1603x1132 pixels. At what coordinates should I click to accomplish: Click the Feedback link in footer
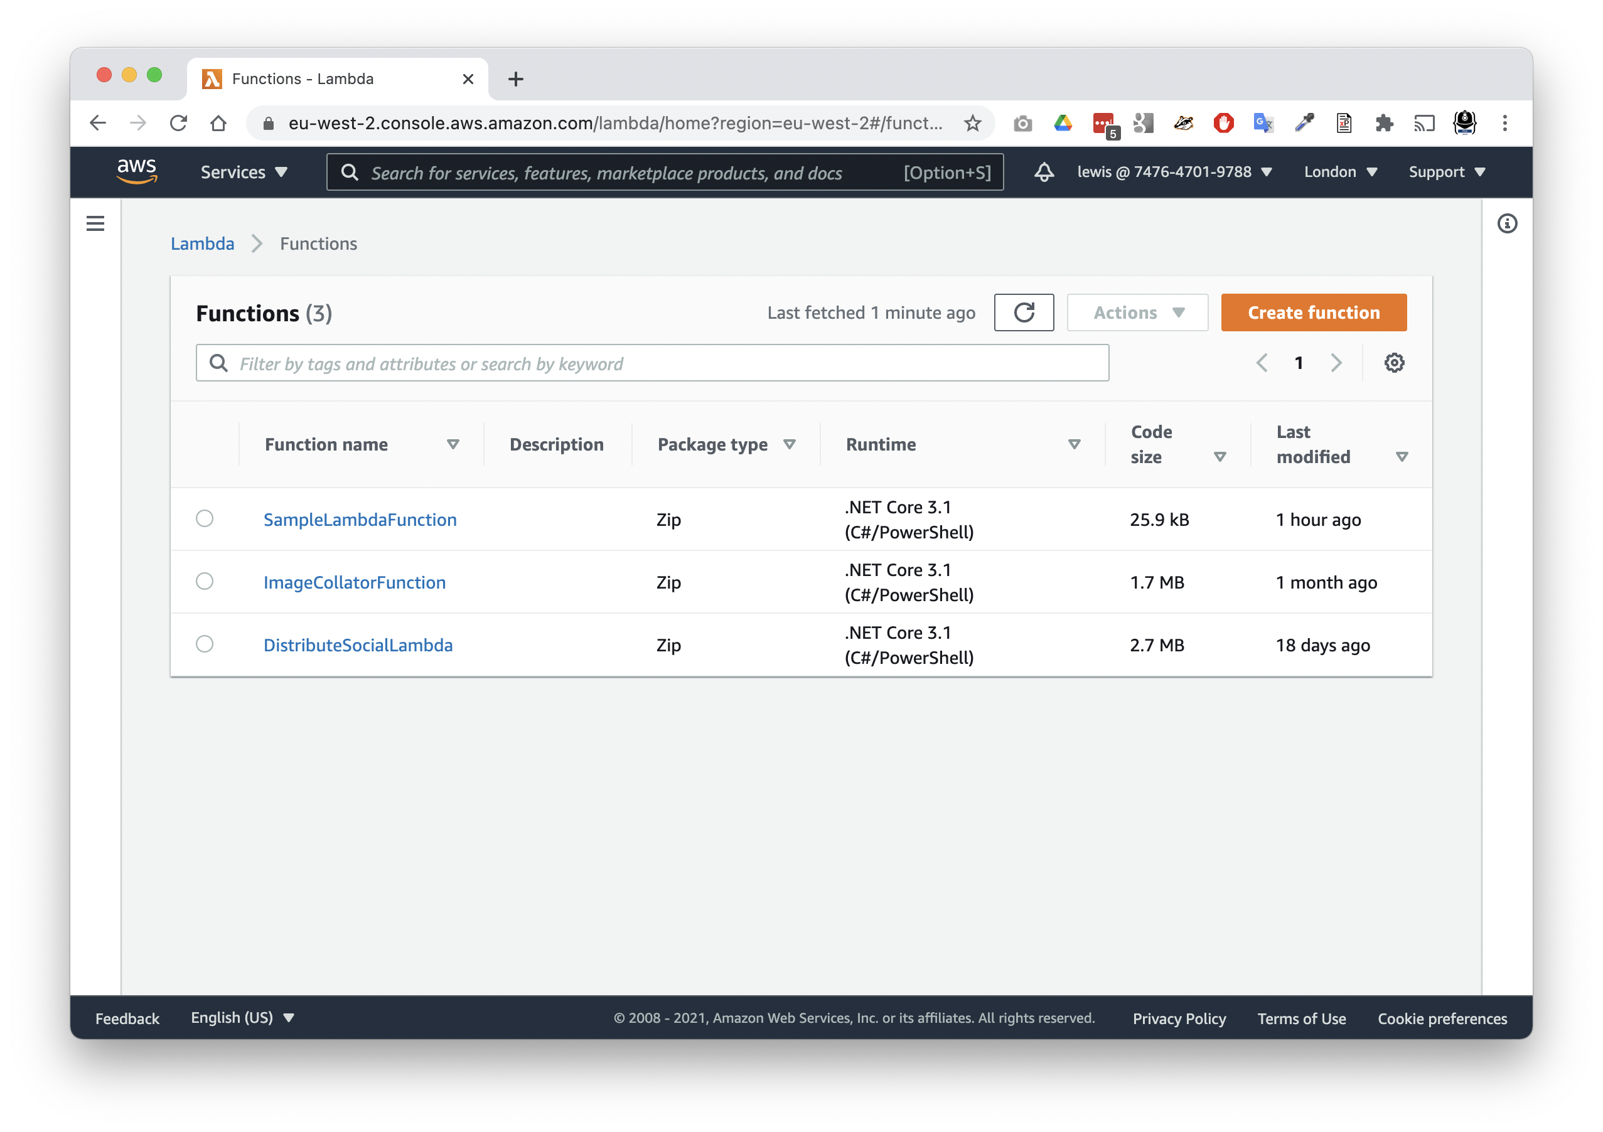[x=128, y=1018]
